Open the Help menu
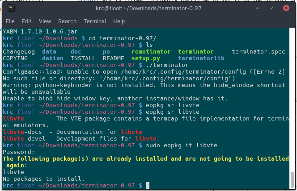This screenshot has width=297, height=191. pyautogui.click(x=119, y=21)
